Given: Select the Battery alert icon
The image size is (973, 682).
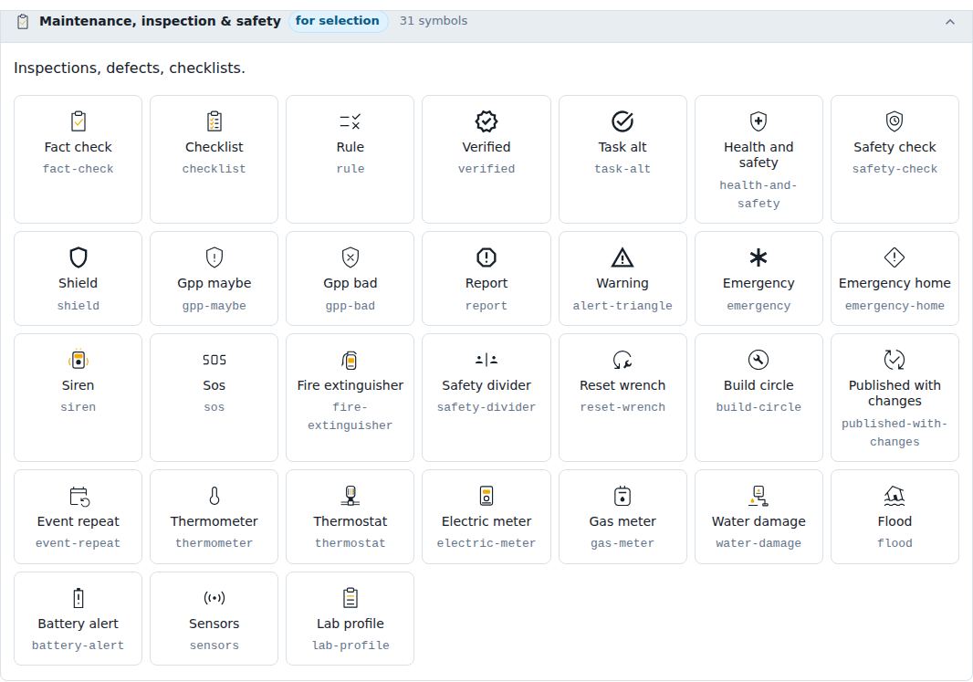Looking at the screenshot, I should tap(78, 598).
